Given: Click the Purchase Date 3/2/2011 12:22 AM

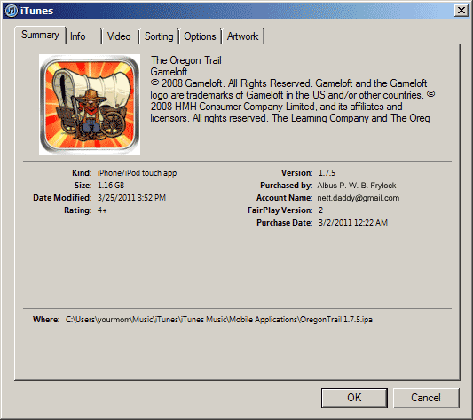Looking at the screenshot, I should tap(353, 223).
